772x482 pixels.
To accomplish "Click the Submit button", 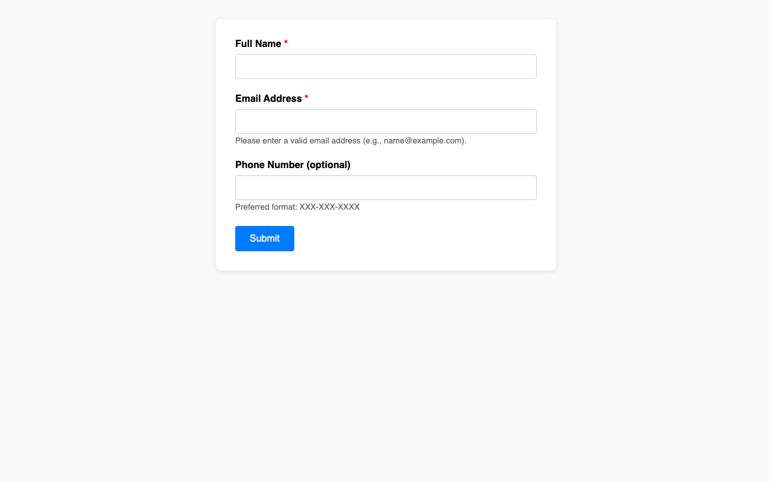I will [264, 239].
